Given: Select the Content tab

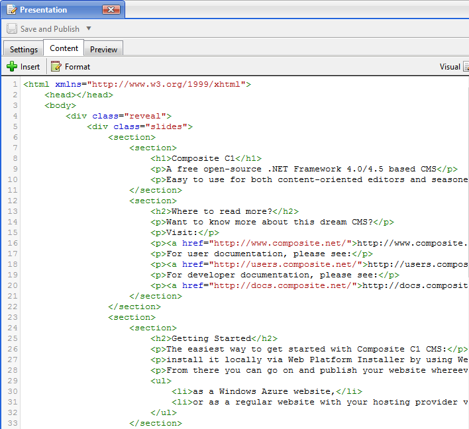Looking at the screenshot, I should coord(64,48).
